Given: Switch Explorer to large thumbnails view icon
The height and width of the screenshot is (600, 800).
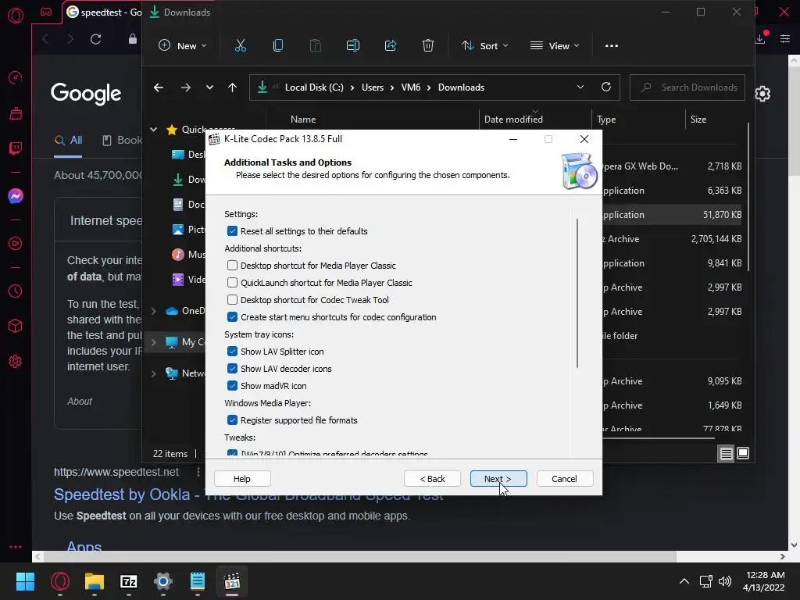Looking at the screenshot, I should (743, 453).
